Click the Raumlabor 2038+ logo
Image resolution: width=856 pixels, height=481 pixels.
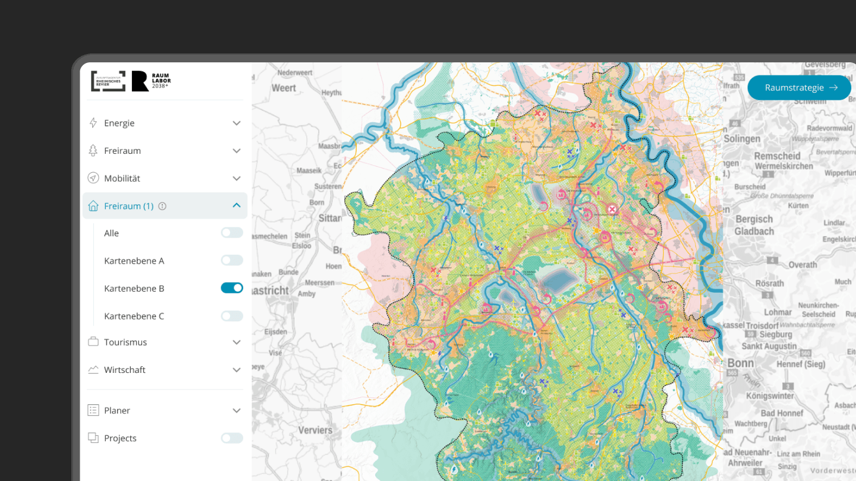151,81
